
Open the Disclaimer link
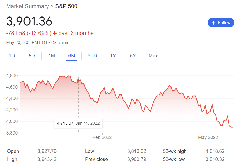coord(61,43)
